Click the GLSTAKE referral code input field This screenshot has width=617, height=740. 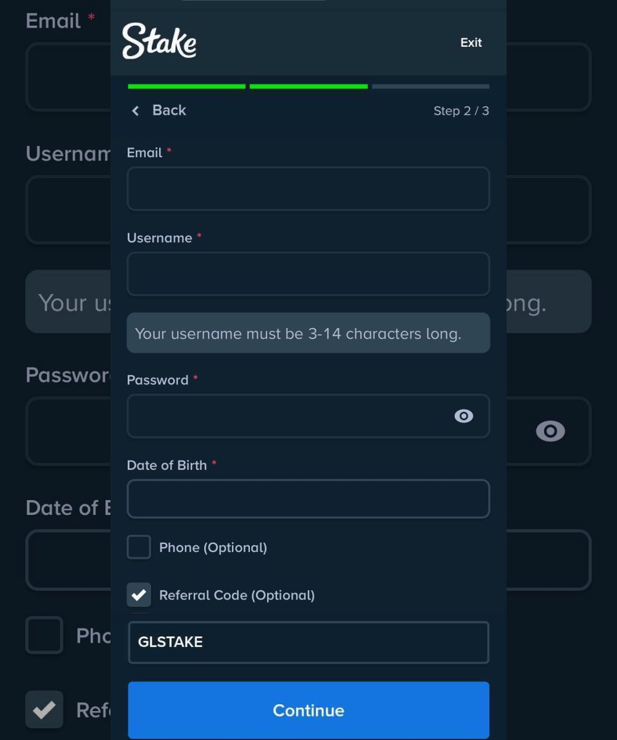308,643
